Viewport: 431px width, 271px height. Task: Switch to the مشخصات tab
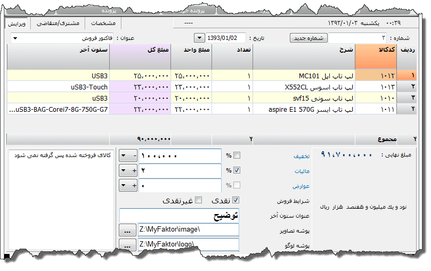(104, 23)
